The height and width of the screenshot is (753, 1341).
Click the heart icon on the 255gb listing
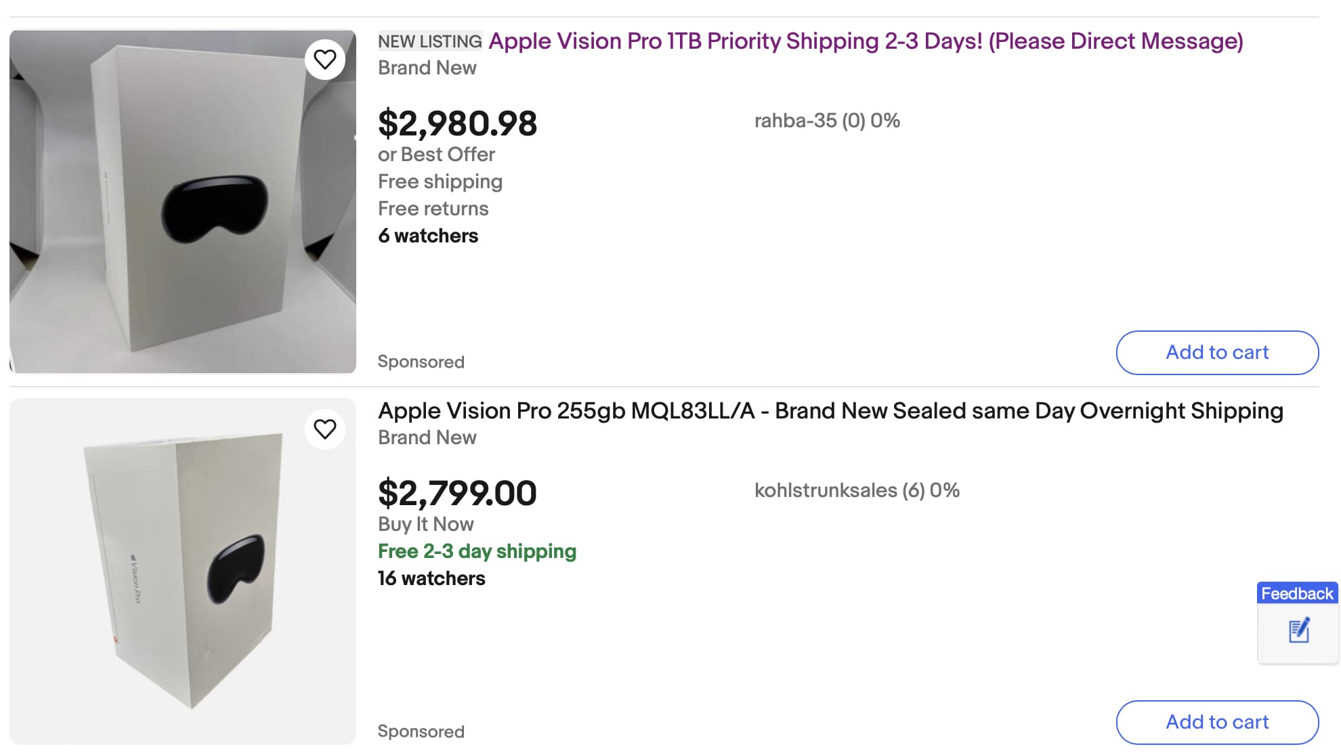tap(325, 428)
